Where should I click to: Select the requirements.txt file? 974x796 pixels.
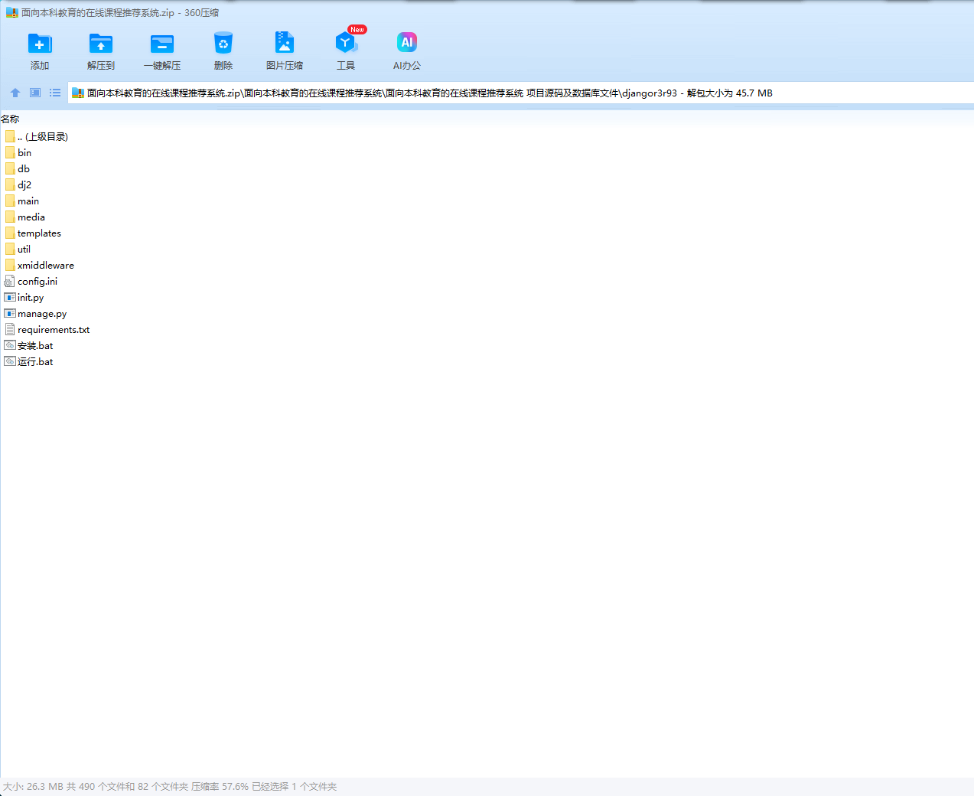tap(47, 329)
